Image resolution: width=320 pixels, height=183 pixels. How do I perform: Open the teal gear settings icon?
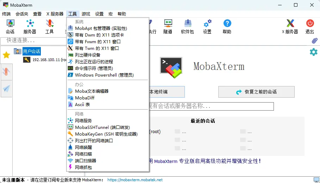point(313,52)
